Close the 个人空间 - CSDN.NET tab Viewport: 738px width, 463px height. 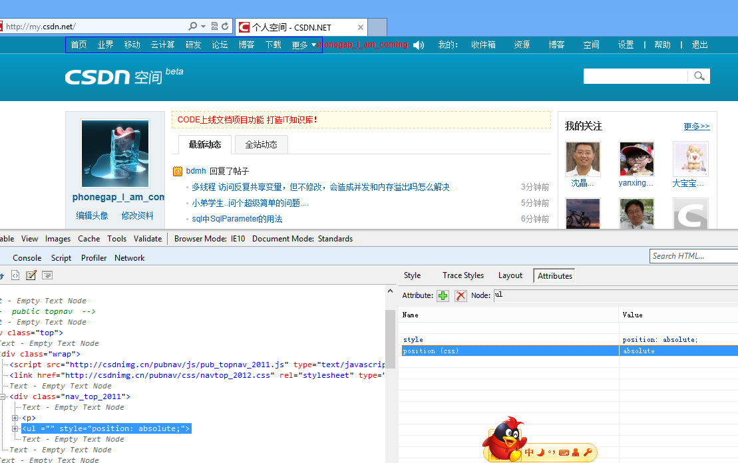(x=361, y=27)
